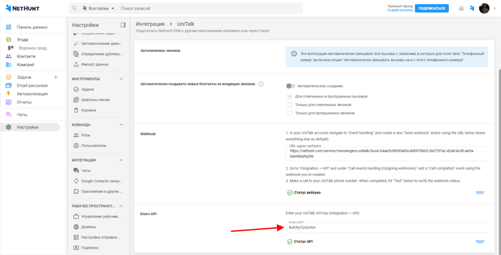Select Только для отвеченных звонков option
Viewport: 501px width, 255px height.
[290, 105]
